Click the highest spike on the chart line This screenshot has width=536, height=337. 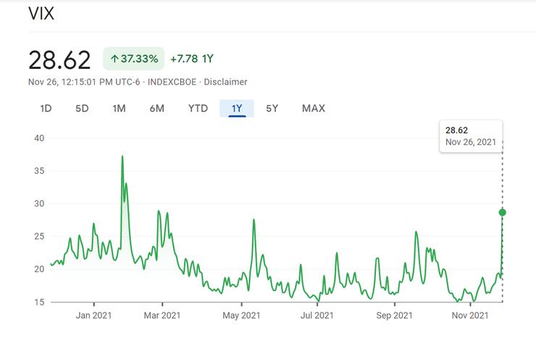pyautogui.click(x=122, y=157)
